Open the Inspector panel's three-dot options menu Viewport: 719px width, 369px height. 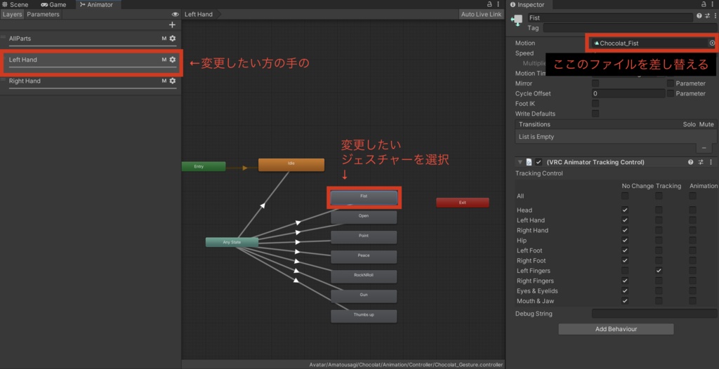(x=713, y=4)
